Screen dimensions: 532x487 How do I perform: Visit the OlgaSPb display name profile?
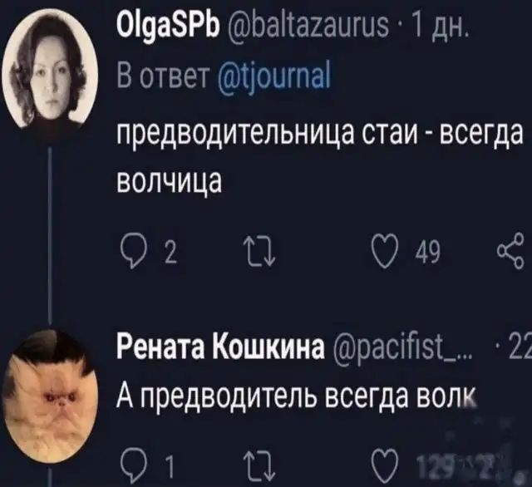pyautogui.click(x=168, y=27)
